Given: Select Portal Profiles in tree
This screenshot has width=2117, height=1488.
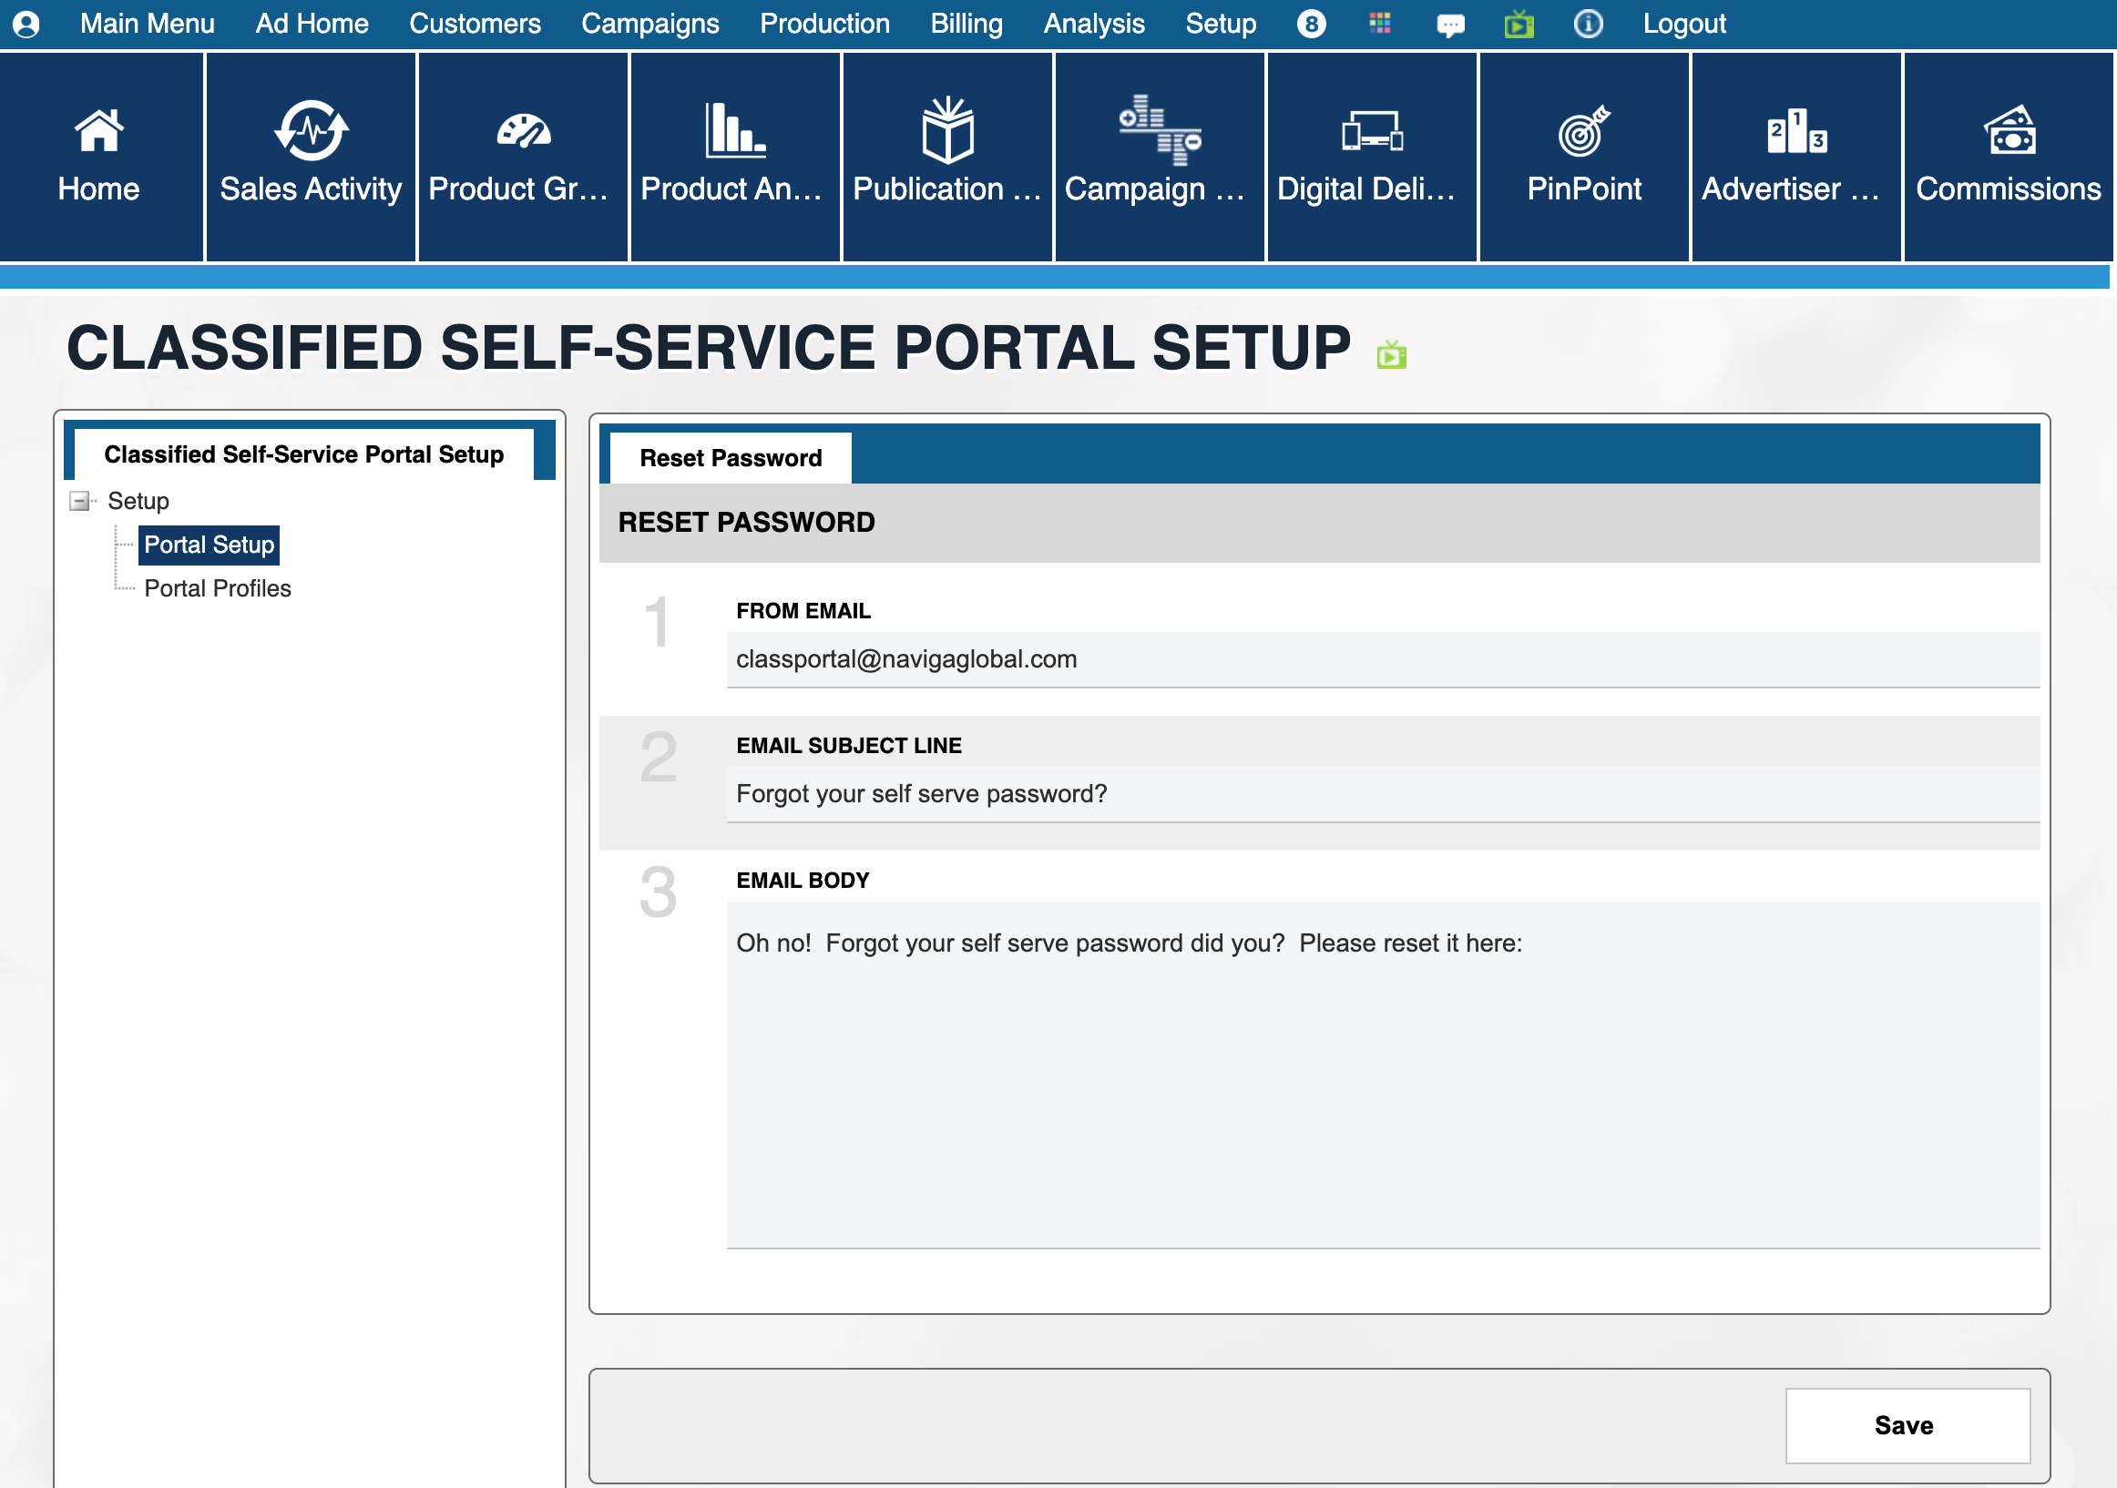Looking at the screenshot, I should point(218,588).
